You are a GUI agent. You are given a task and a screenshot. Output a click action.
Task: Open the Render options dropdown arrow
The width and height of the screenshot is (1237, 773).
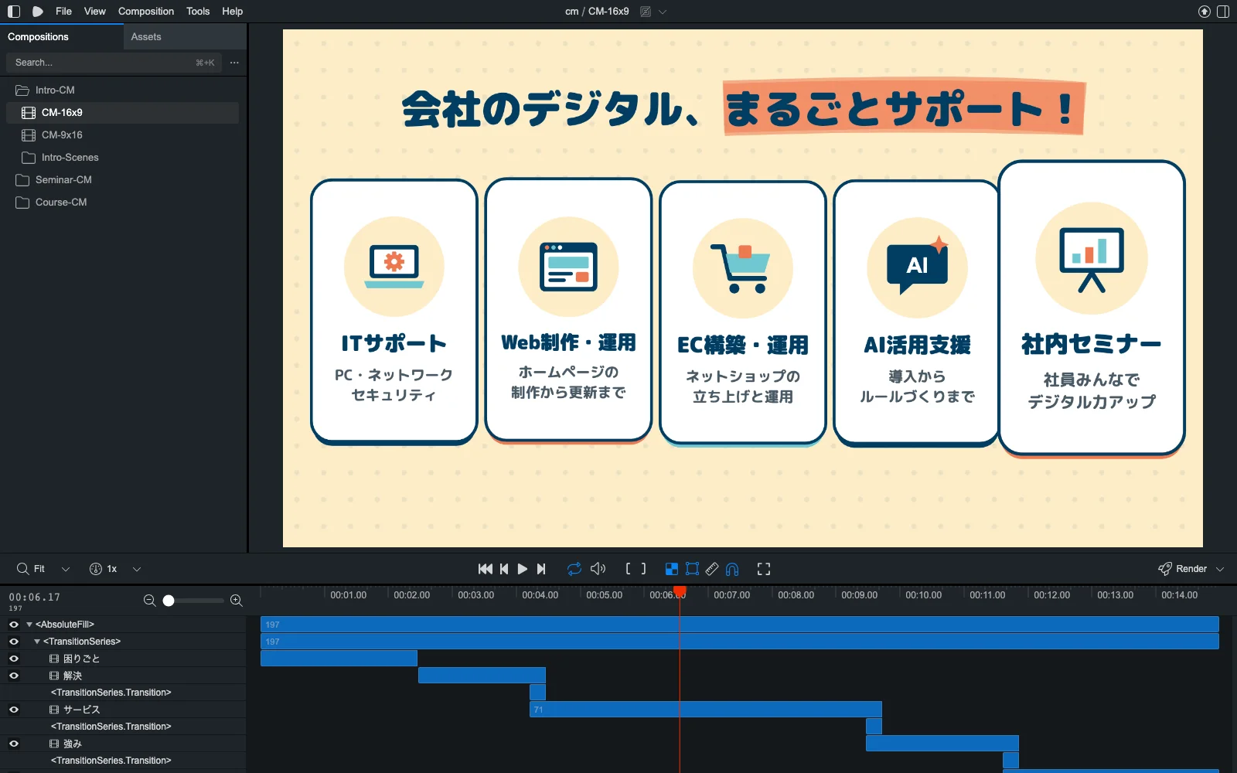(x=1220, y=569)
